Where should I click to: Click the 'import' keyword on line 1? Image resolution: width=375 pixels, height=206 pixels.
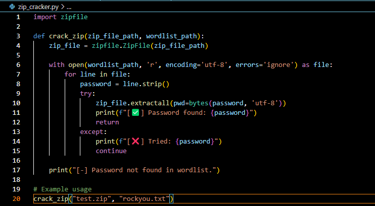click(x=45, y=17)
